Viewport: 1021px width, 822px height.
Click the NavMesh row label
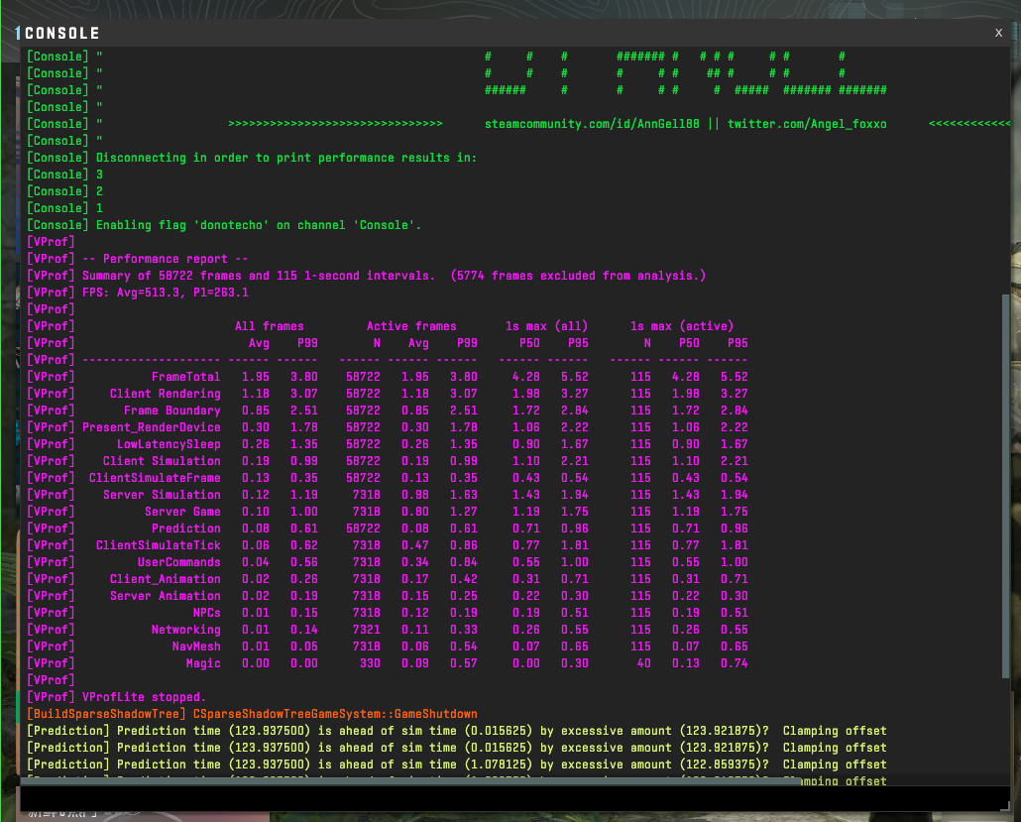[196, 646]
